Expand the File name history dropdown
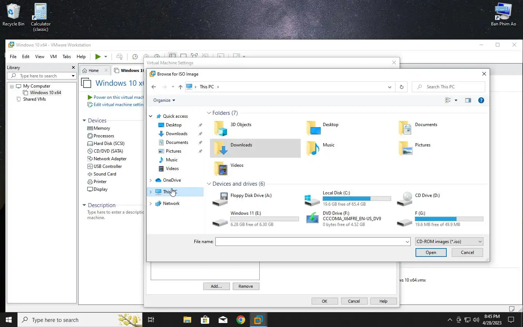The image size is (523, 327). pos(408,242)
